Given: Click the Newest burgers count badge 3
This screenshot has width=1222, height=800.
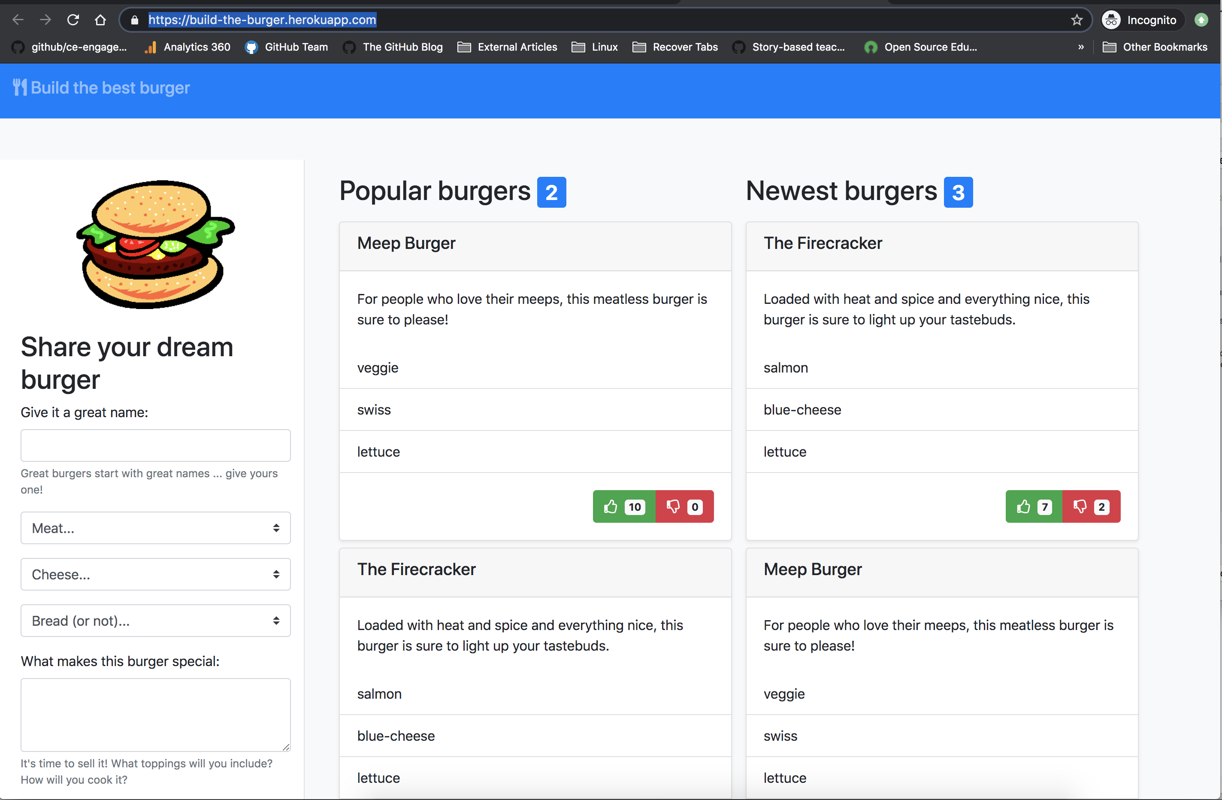Looking at the screenshot, I should click(958, 193).
